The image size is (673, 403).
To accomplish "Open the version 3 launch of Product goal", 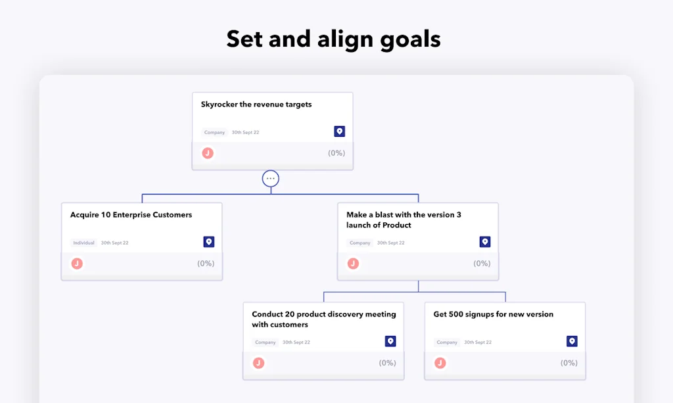I will point(403,220).
